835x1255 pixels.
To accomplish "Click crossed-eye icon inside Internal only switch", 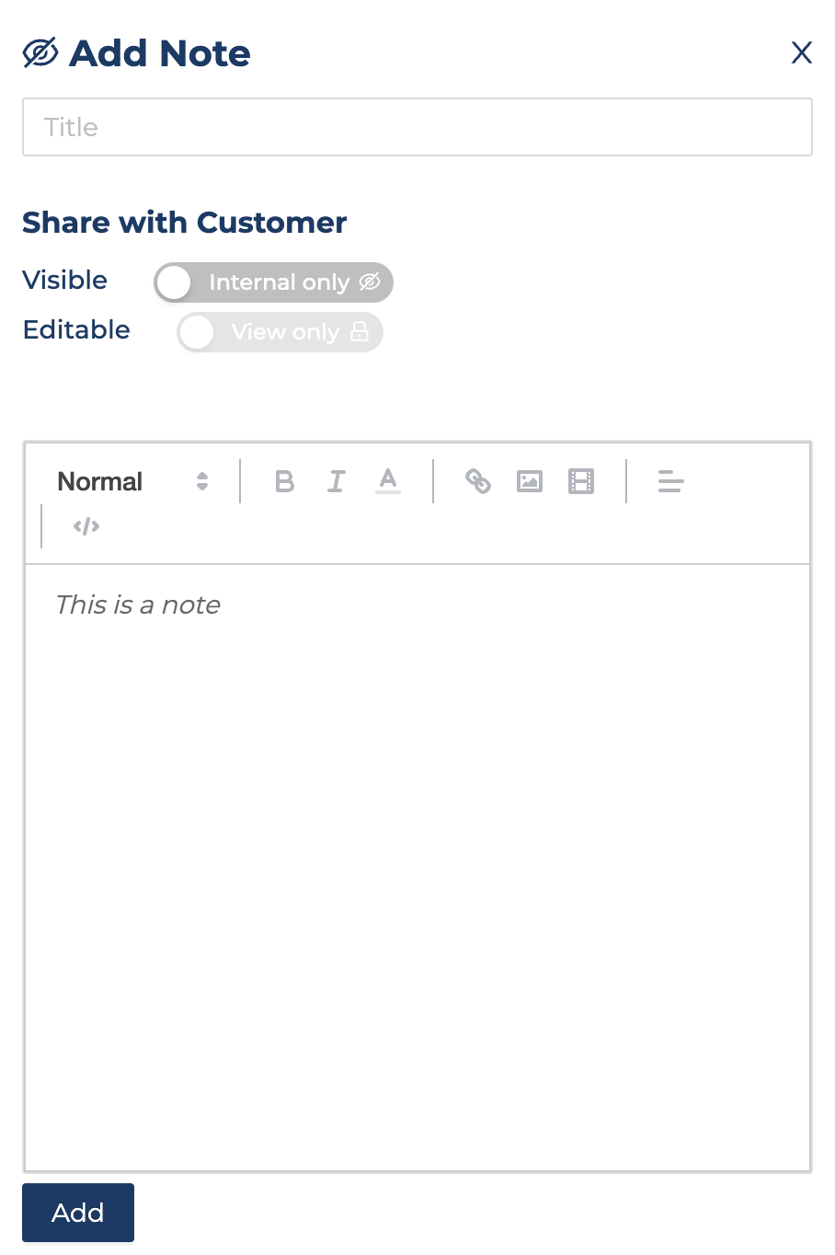I will pyautogui.click(x=370, y=282).
